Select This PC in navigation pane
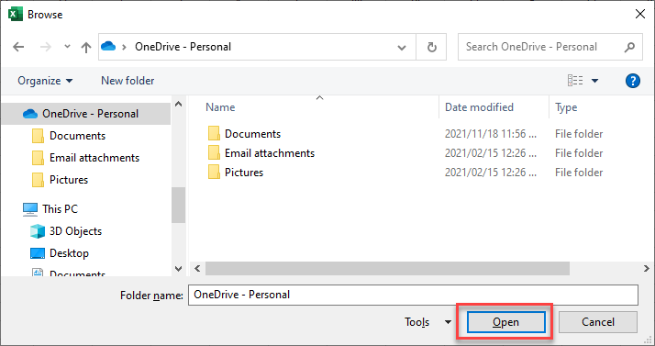 pyautogui.click(x=50, y=209)
